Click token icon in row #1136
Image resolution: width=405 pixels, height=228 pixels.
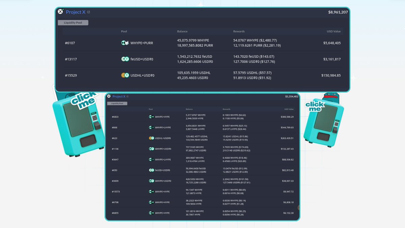pos(152,149)
